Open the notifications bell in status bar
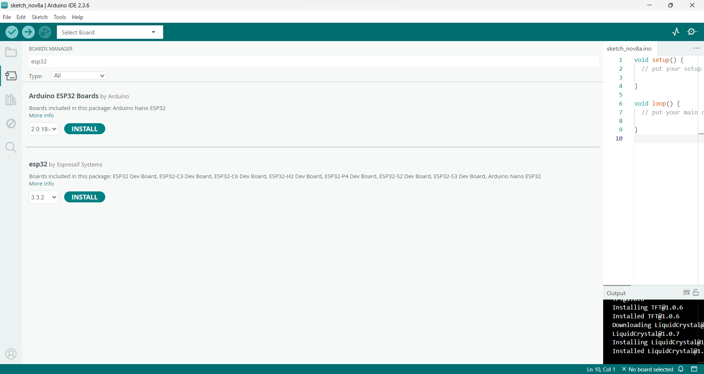Screen dimensions: 704x374 681,369
